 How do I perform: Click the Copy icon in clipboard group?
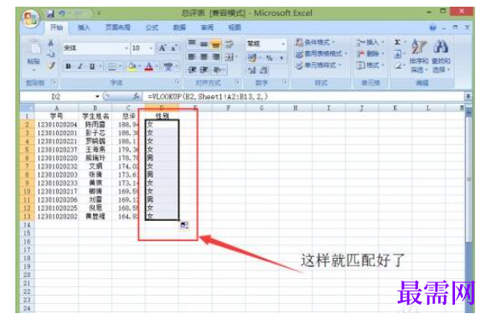(51, 54)
